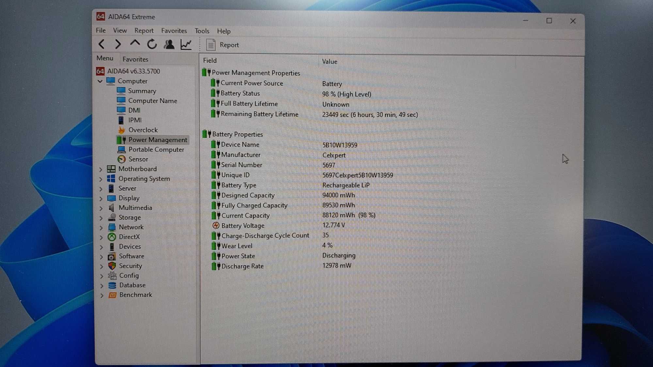
Task: Switch to the Favorites tab in the sidebar
Action: (x=135, y=59)
